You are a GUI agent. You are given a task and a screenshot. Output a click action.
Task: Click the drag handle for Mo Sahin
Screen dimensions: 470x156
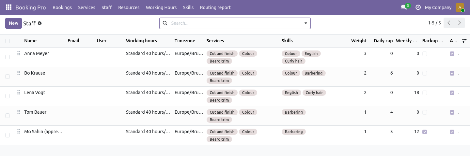click(x=19, y=132)
